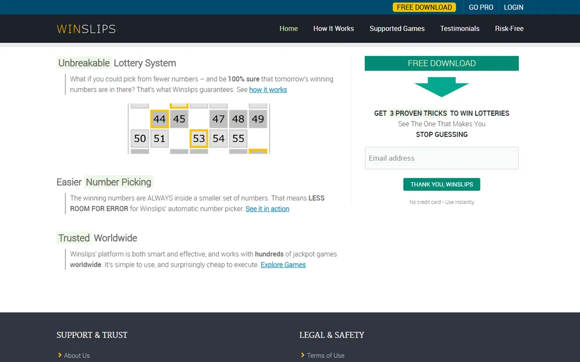Click the number 55 tile
This screenshot has width=580, height=362.
click(238, 138)
